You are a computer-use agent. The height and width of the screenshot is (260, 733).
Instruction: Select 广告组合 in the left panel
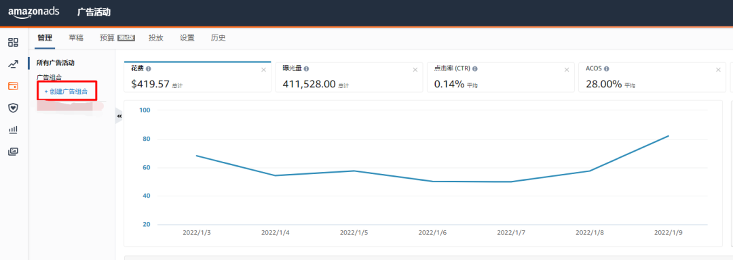pyautogui.click(x=49, y=77)
